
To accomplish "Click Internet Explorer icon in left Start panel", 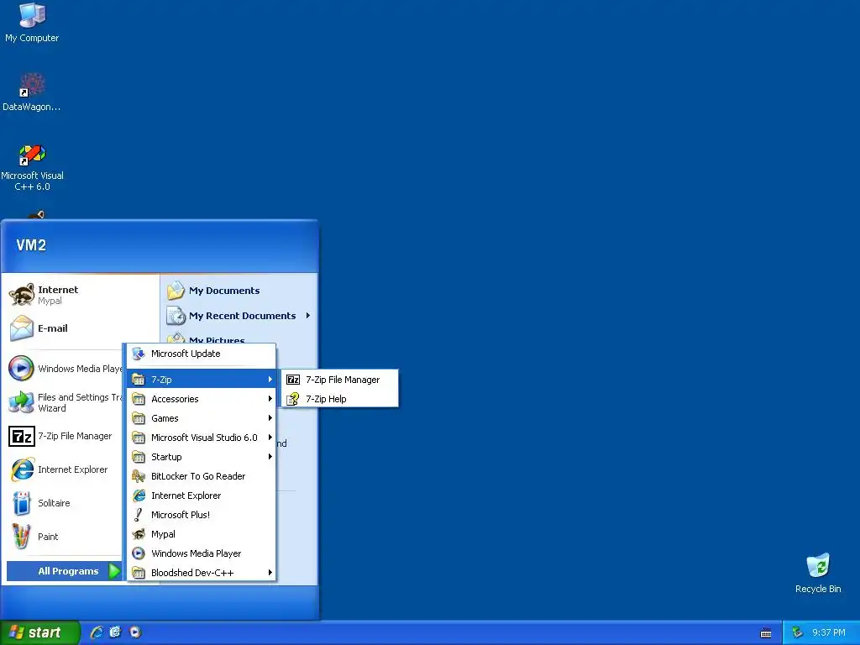I will [x=23, y=469].
